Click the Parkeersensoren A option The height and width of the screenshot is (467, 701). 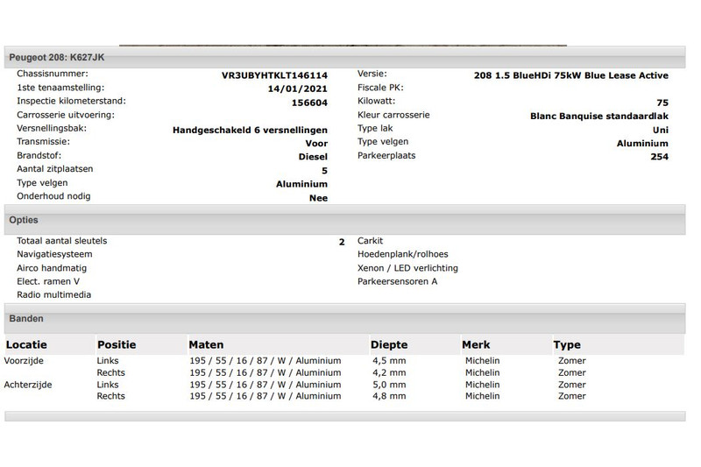tap(397, 281)
